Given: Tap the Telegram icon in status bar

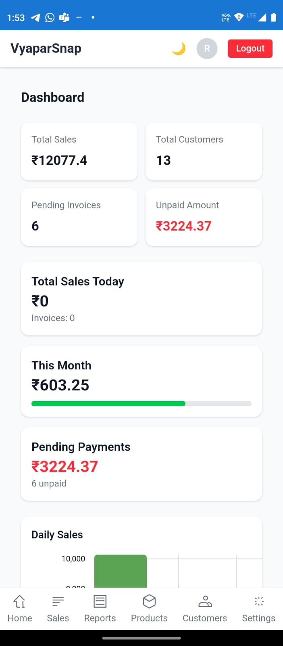Looking at the screenshot, I should tap(35, 17).
